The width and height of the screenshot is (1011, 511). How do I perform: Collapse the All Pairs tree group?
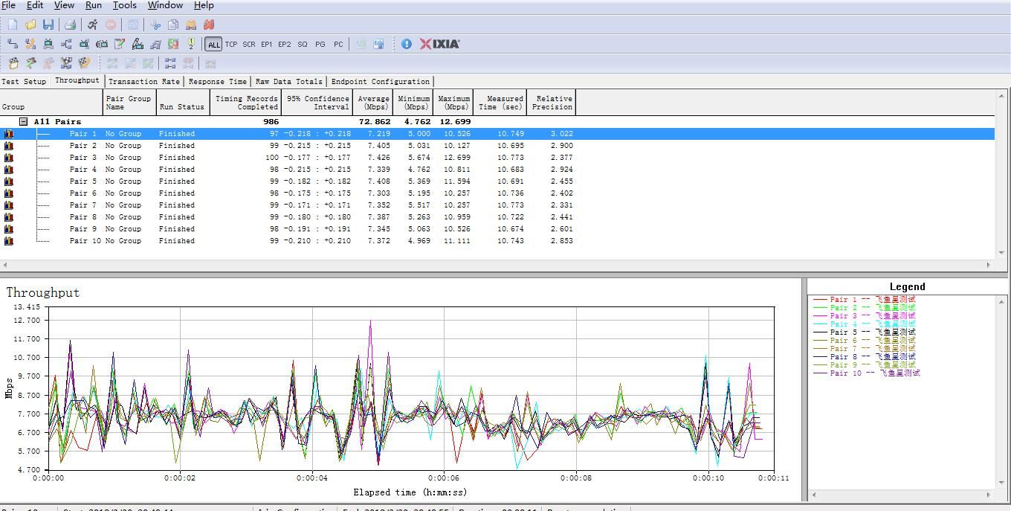tap(23, 121)
